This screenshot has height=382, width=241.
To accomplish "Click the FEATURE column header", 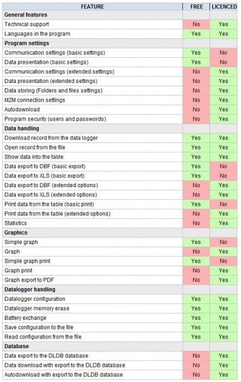I will point(92,7).
